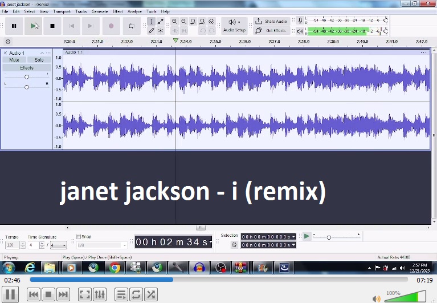Click the speaker playback meter icon
The width and height of the screenshot is (437, 303).
300,31
